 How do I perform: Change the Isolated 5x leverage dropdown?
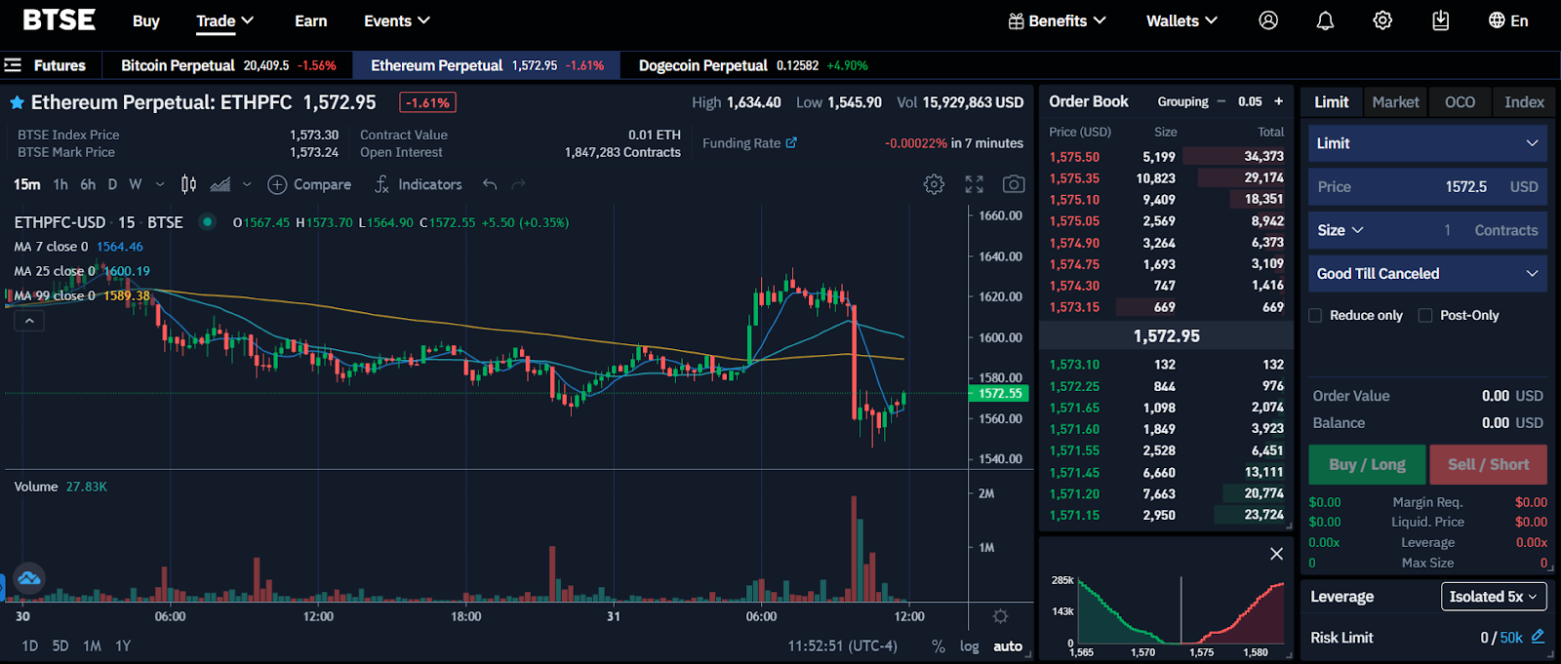pos(1493,597)
